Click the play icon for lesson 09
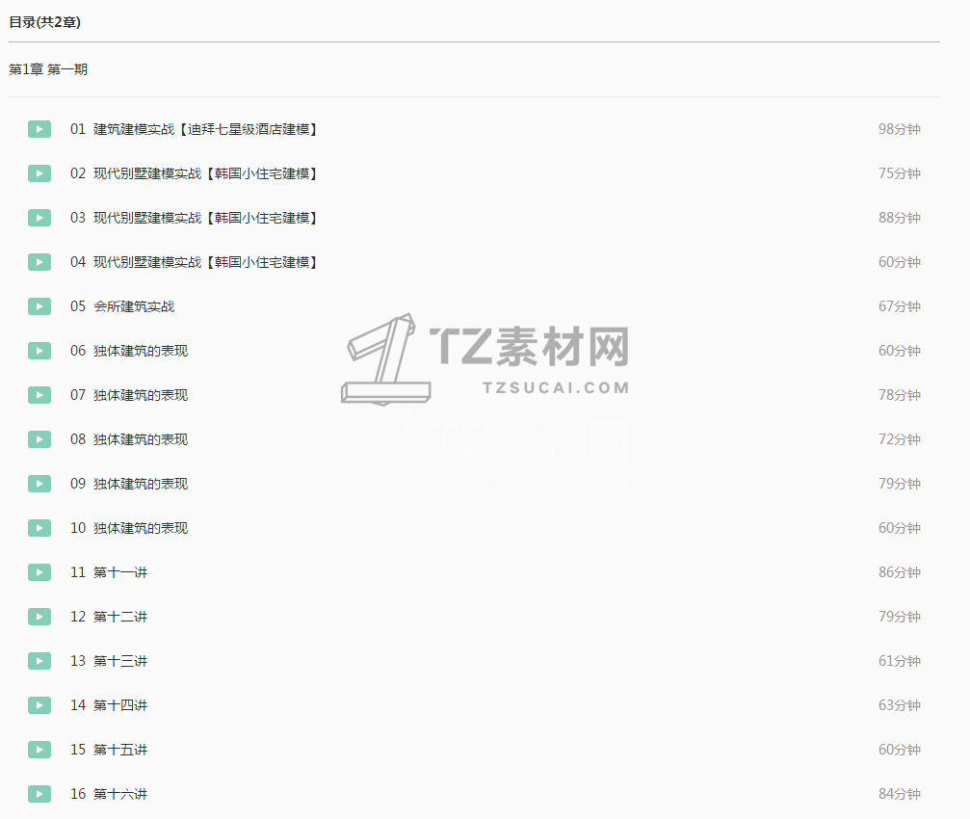Screen dimensions: 970x819 [x=39, y=484]
